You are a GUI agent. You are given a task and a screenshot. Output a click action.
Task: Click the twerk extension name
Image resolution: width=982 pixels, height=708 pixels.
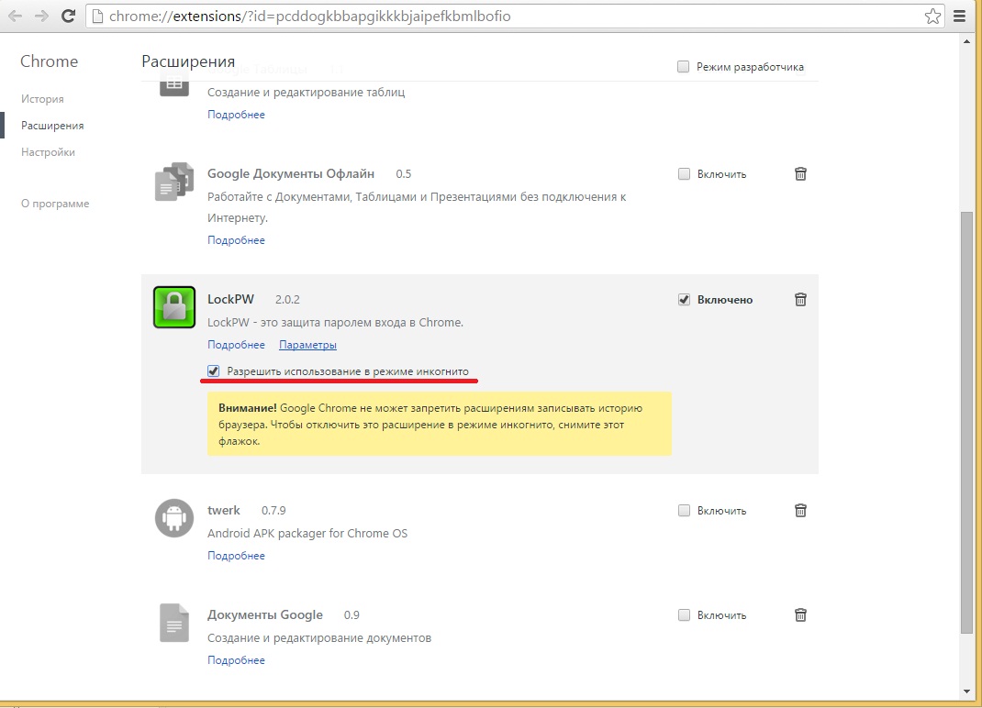pyautogui.click(x=224, y=510)
